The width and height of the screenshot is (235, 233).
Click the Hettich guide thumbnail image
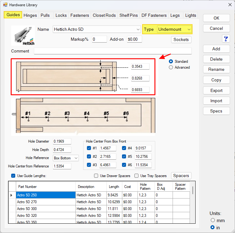tap(23, 35)
